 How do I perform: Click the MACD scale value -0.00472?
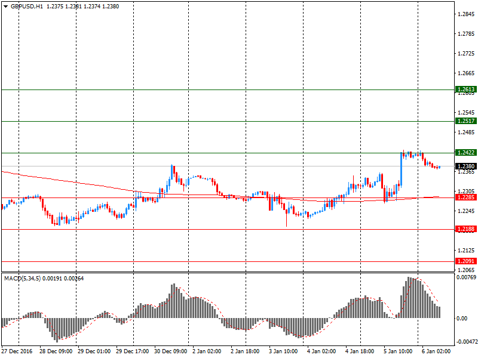pyautogui.click(x=467, y=342)
